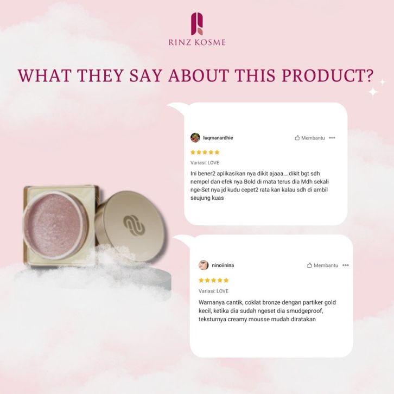Click the RINZ KOSME brand text

pos(197,42)
